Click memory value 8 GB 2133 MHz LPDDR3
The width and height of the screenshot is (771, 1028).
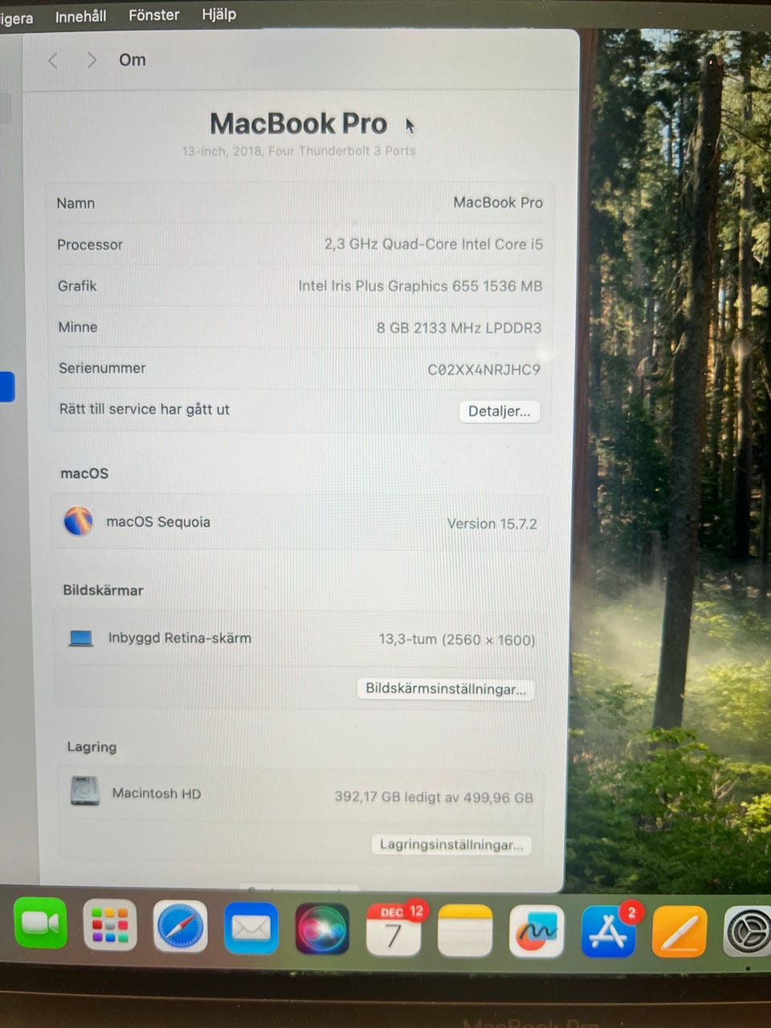coord(459,328)
